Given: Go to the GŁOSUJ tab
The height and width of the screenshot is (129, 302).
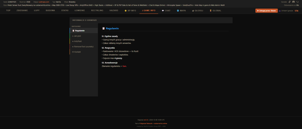Looking at the screenshot, I should coord(198,11).
